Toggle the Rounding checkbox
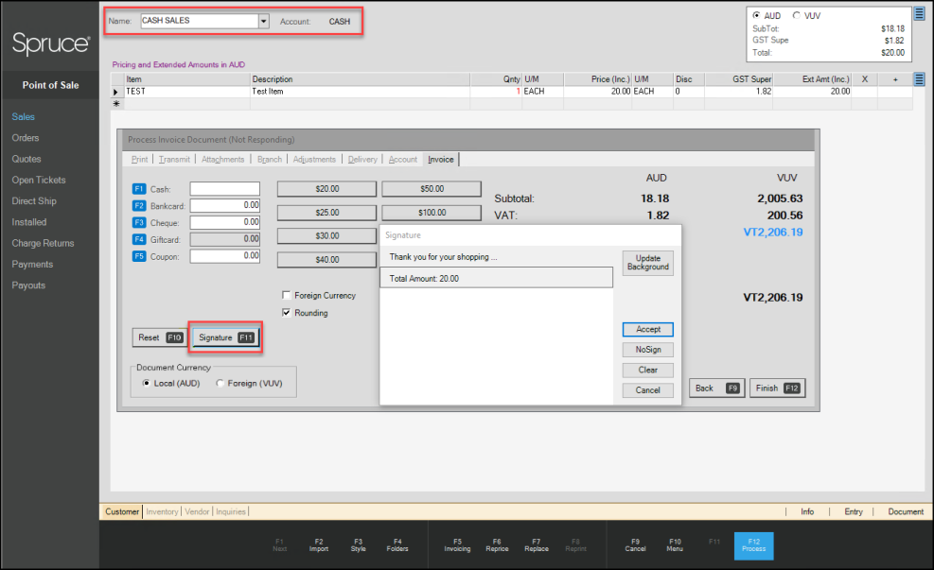 [287, 312]
